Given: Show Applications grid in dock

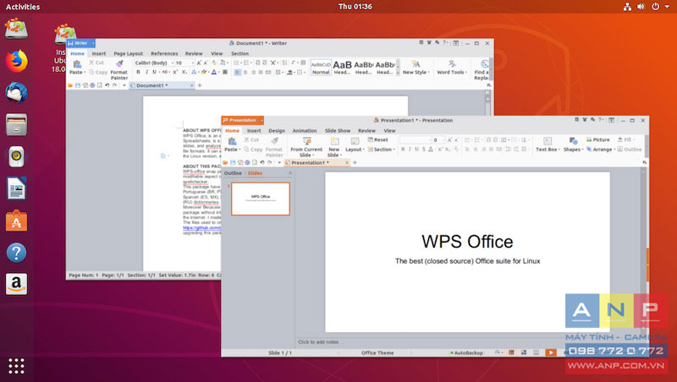Looking at the screenshot, I should click(16, 366).
